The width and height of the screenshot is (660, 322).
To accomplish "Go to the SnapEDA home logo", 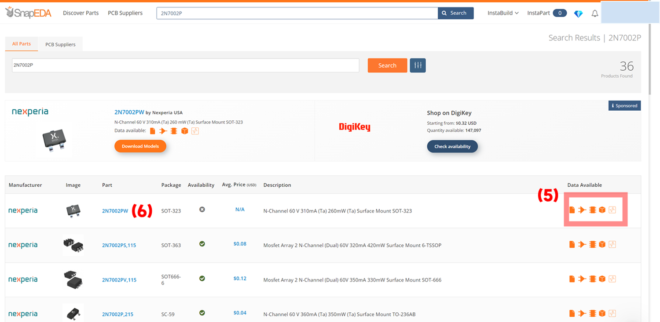I will (x=28, y=13).
